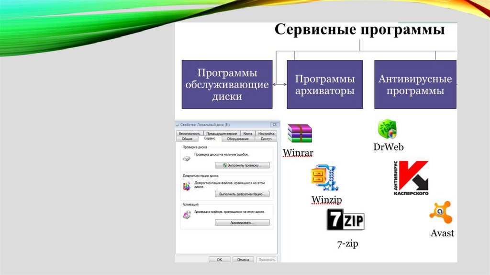Click the Kaspersky red K logo
The image size is (490, 275).
pyautogui.click(x=411, y=178)
